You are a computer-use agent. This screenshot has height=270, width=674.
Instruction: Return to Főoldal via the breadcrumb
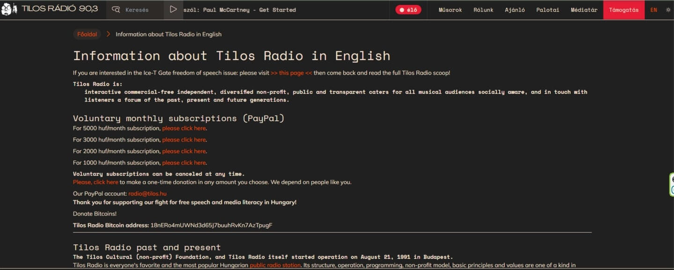(x=87, y=34)
